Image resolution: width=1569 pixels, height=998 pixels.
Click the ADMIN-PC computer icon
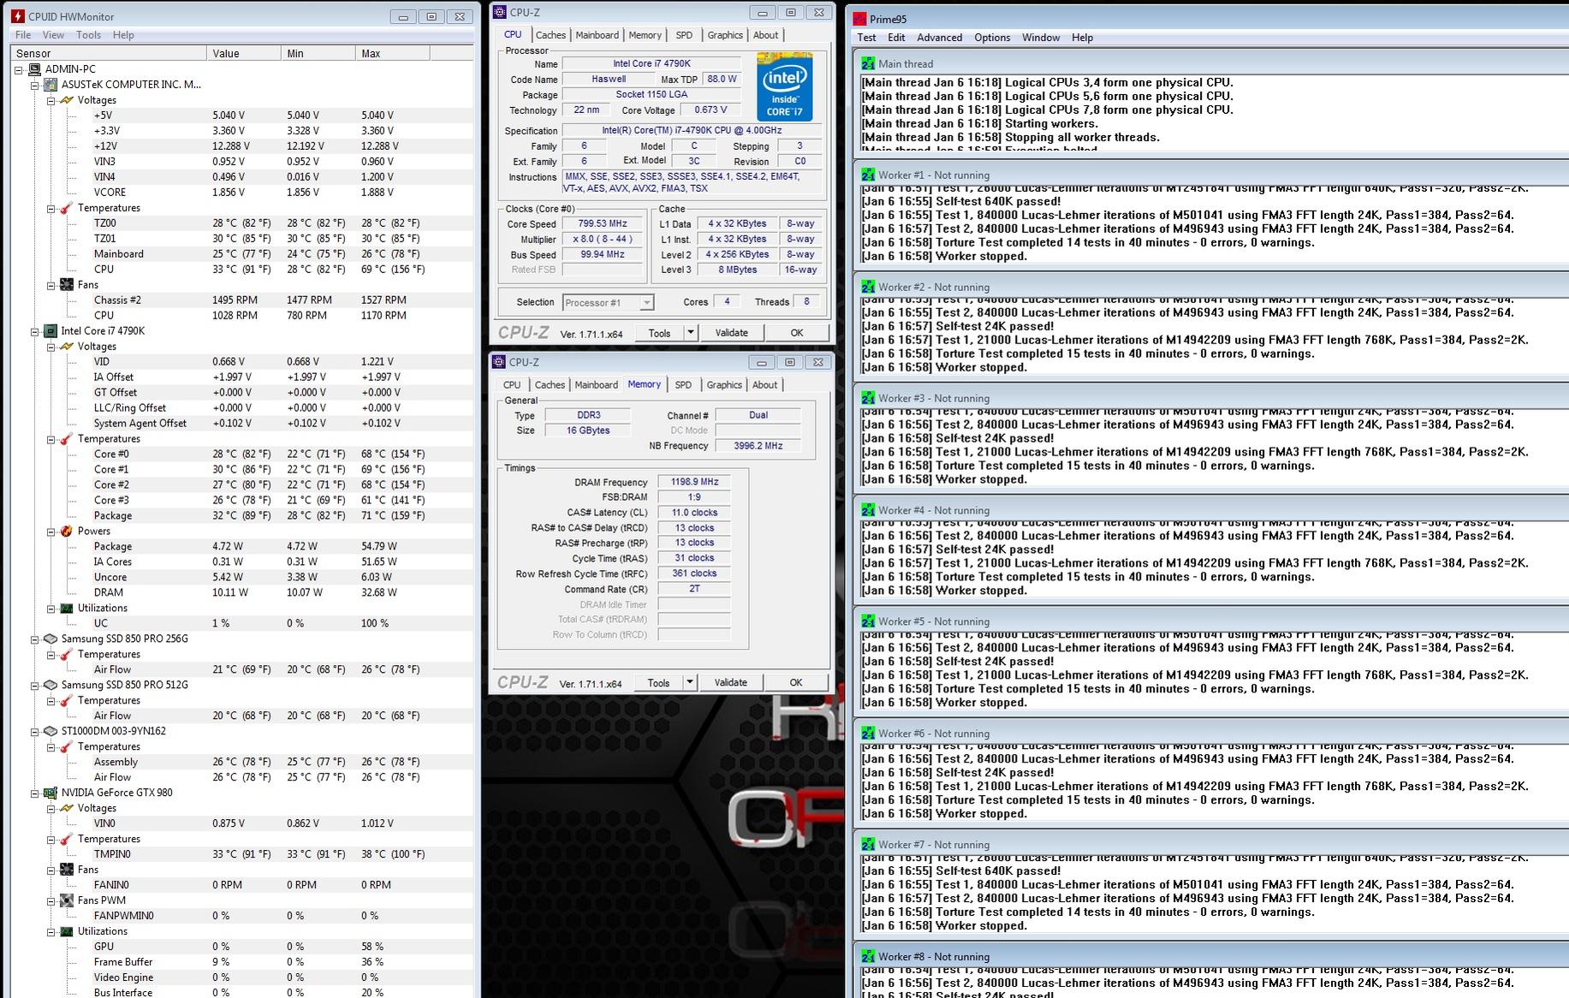coord(34,69)
